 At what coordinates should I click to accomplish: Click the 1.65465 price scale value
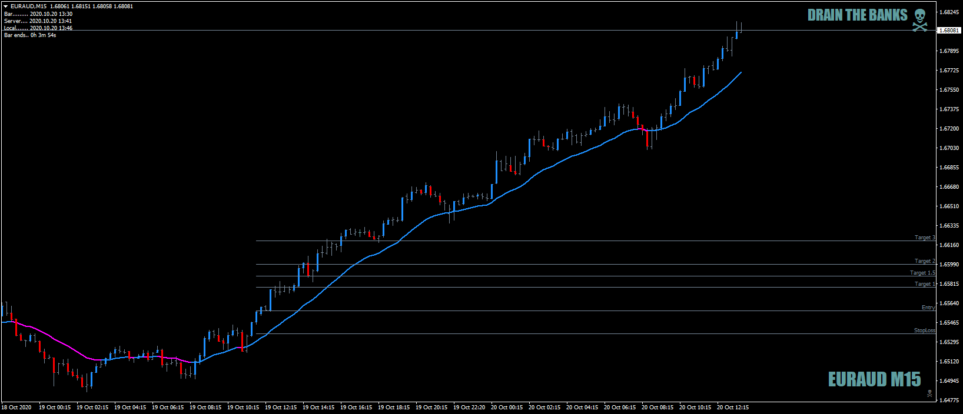coord(949,323)
